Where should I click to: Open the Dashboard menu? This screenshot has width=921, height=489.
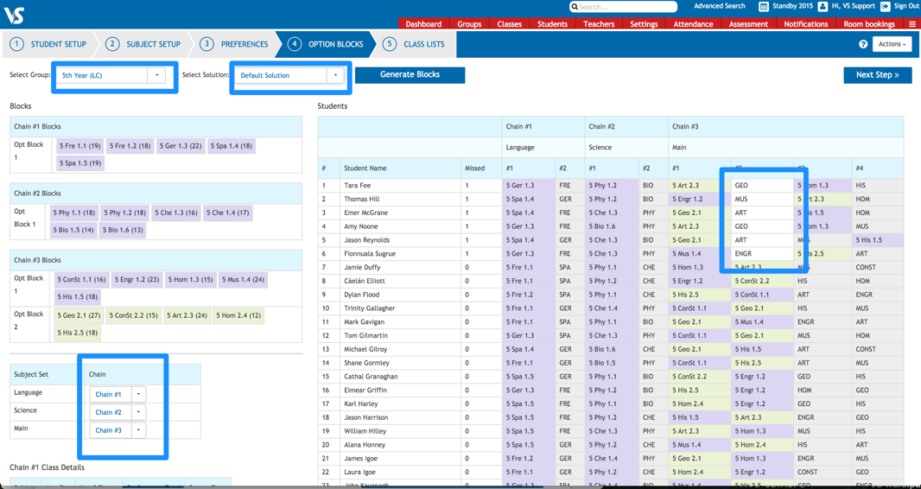(x=423, y=24)
